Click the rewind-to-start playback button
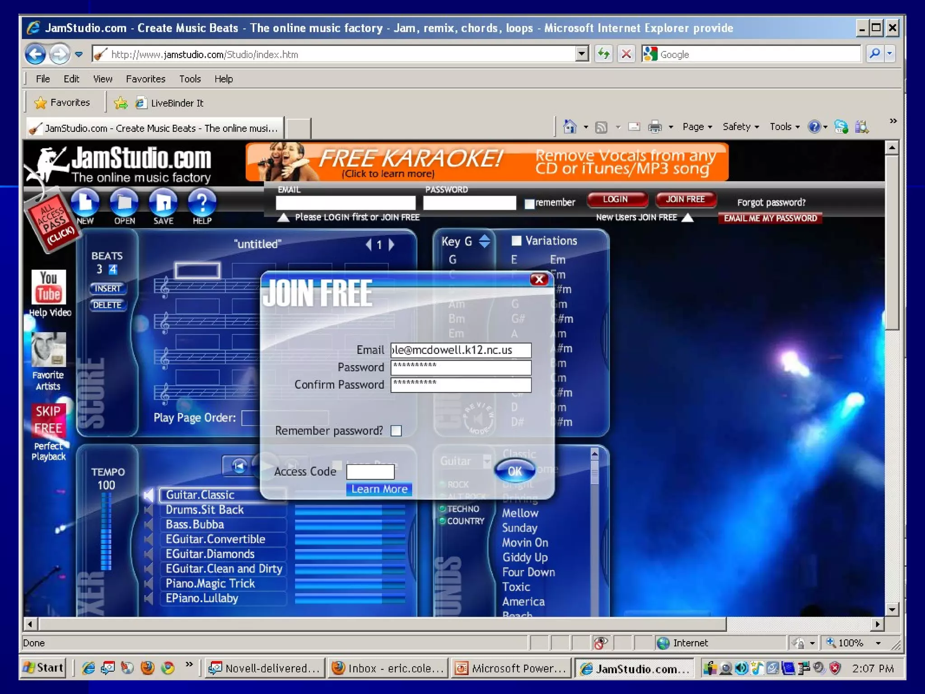925x694 pixels. click(239, 465)
